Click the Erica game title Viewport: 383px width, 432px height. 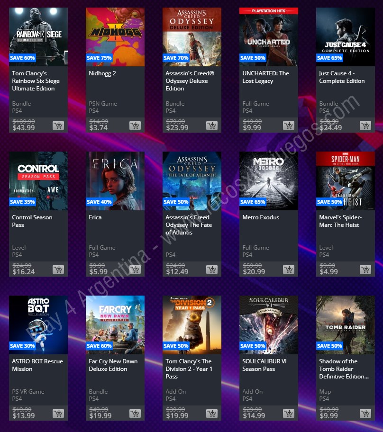click(95, 217)
